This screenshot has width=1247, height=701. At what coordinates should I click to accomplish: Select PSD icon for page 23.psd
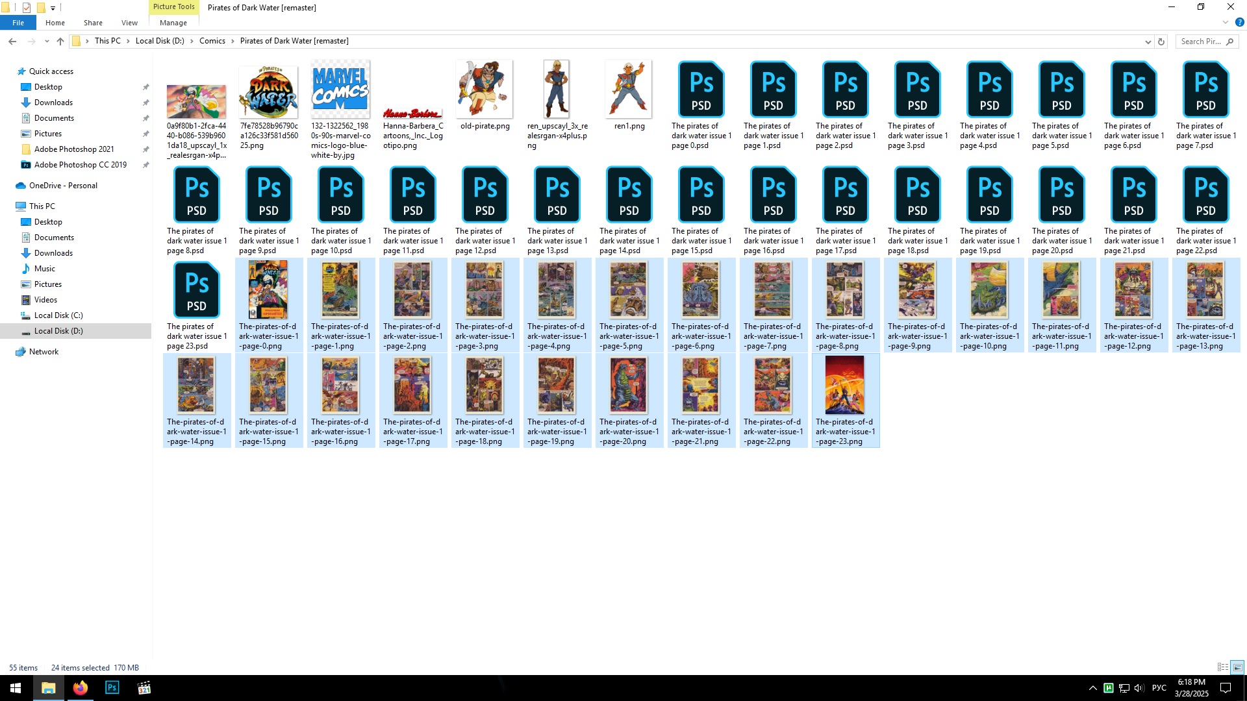[196, 289]
